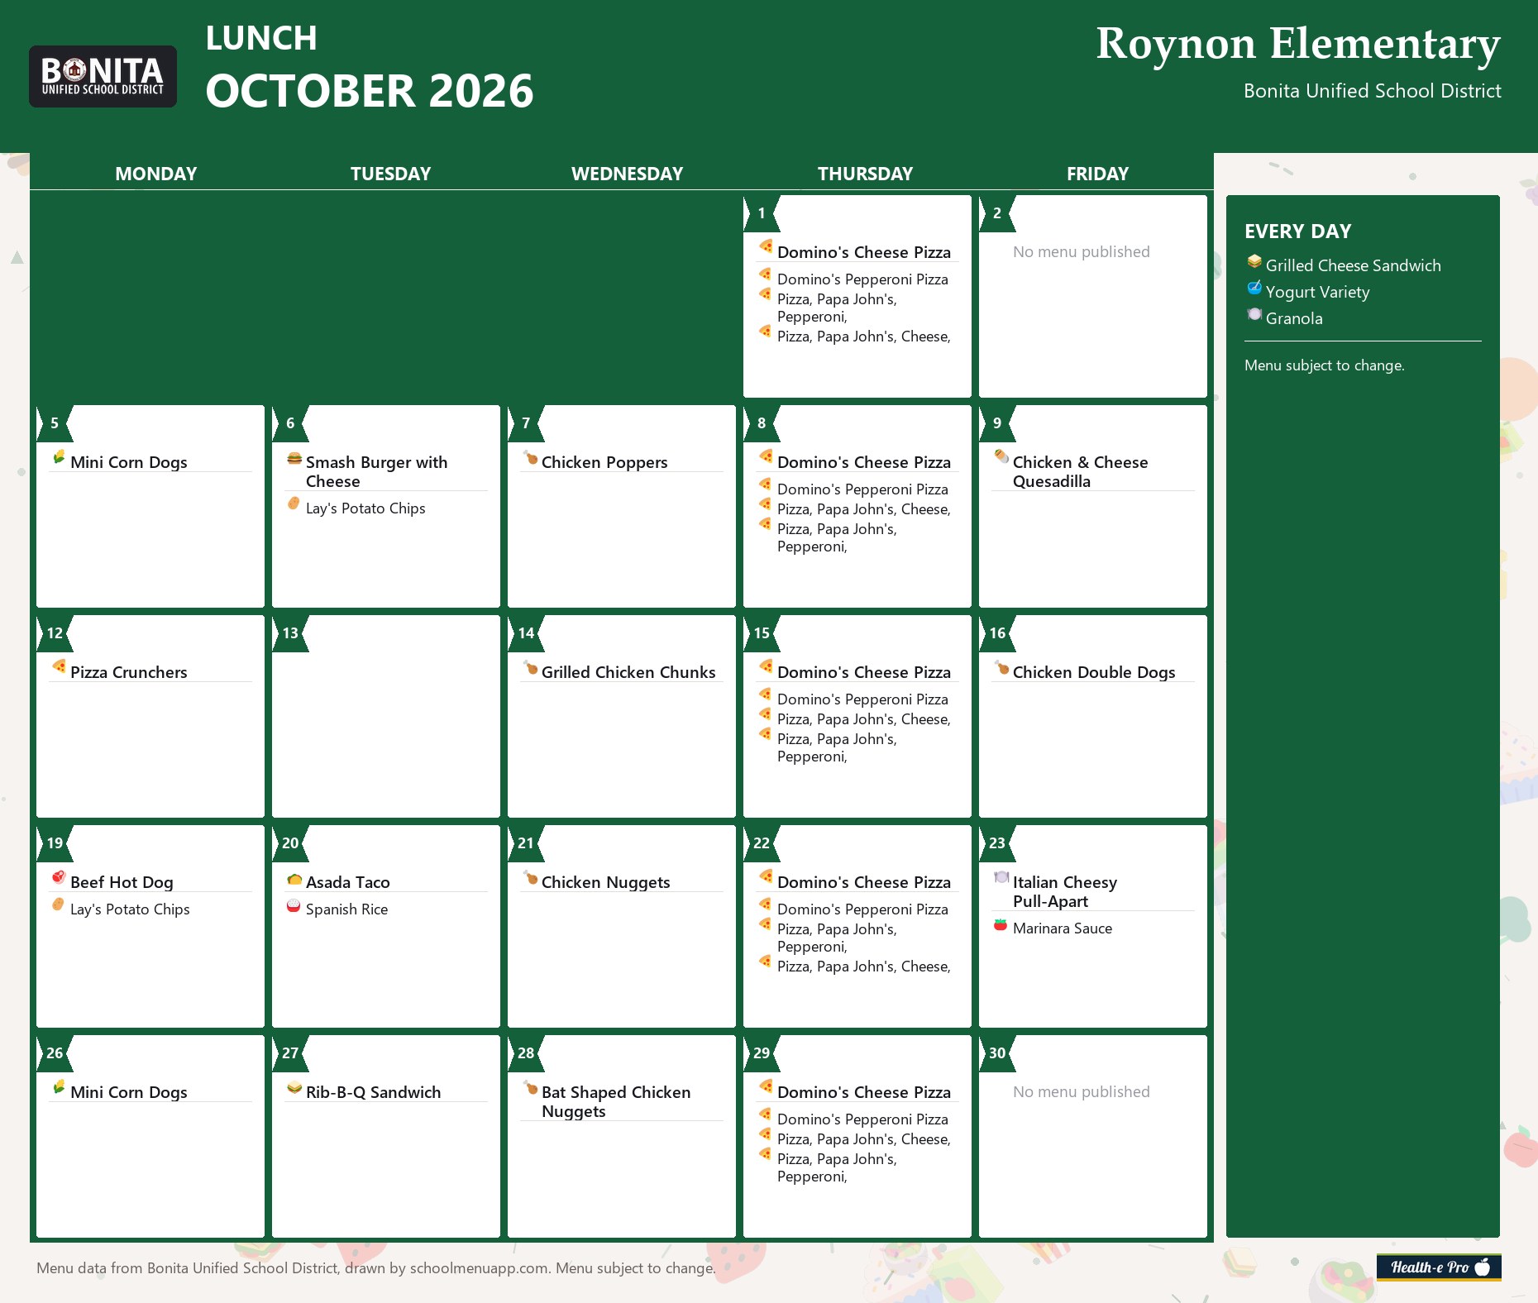The width and height of the screenshot is (1538, 1303).
Task: Open the Rib-B-Q Sandwich entry
Action: click(x=373, y=1092)
